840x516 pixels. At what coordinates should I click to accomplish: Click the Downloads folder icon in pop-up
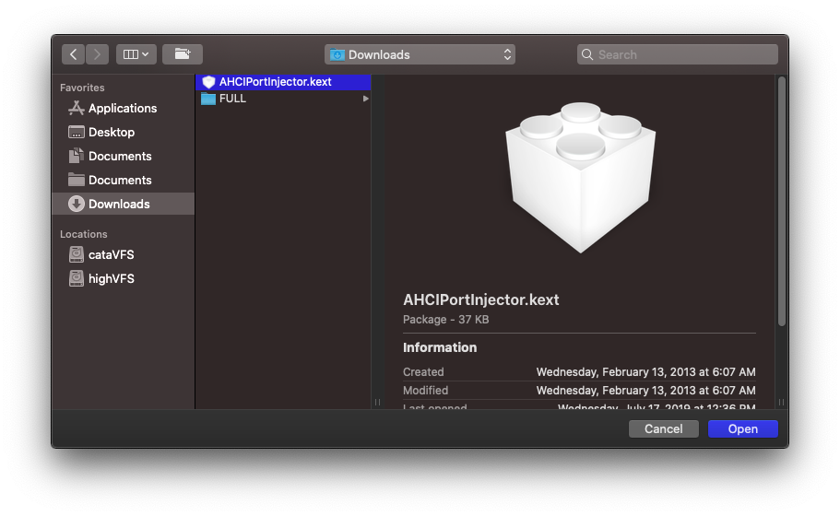click(x=337, y=54)
